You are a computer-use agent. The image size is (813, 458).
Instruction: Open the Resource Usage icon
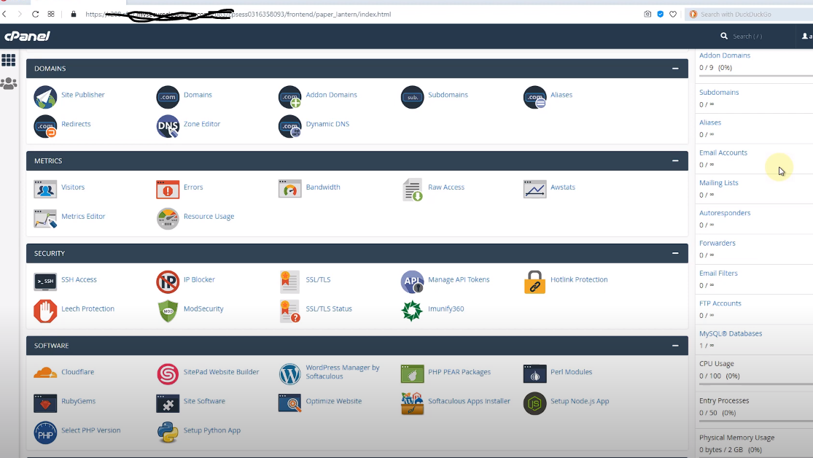pyautogui.click(x=168, y=218)
